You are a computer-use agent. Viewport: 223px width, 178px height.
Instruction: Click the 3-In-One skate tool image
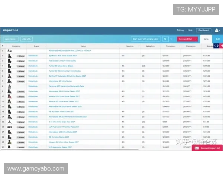pyautogui.click(x=9, y=122)
